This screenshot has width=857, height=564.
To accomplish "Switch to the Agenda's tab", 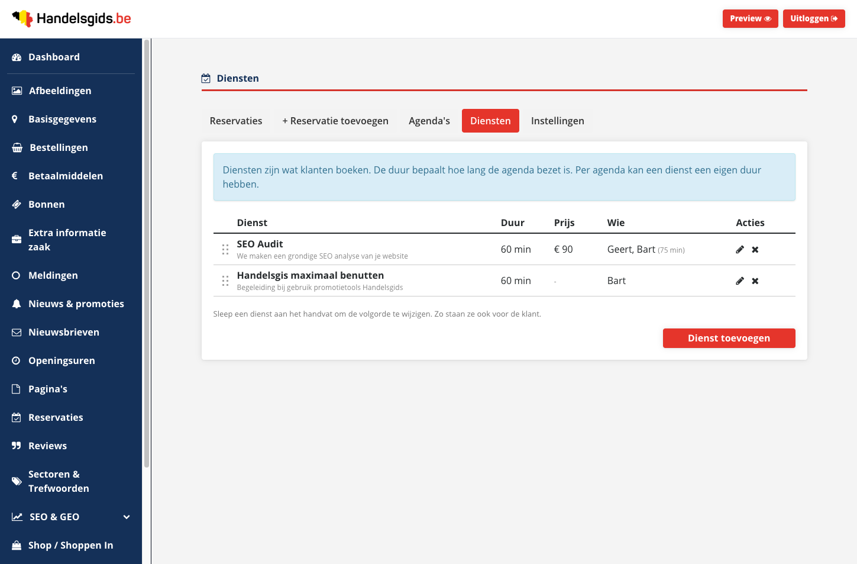I will click(x=429, y=121).
